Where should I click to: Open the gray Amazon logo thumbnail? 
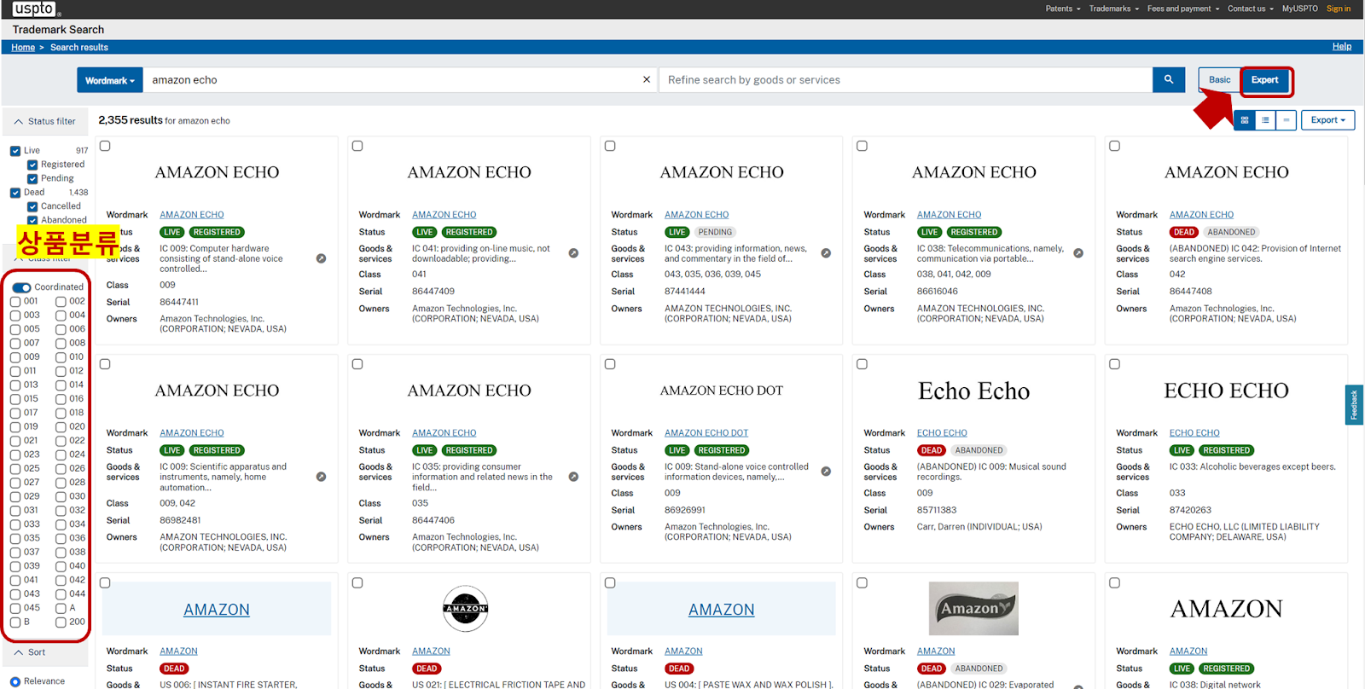coord(973,608)
